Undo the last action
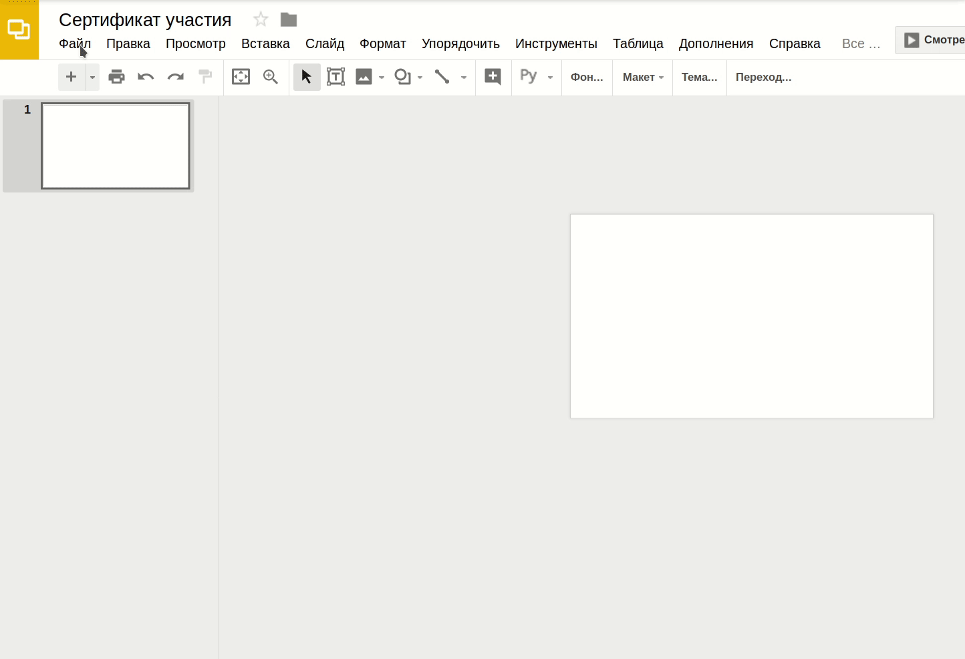This screenshot has height=659, width=965. click(146, 77)
